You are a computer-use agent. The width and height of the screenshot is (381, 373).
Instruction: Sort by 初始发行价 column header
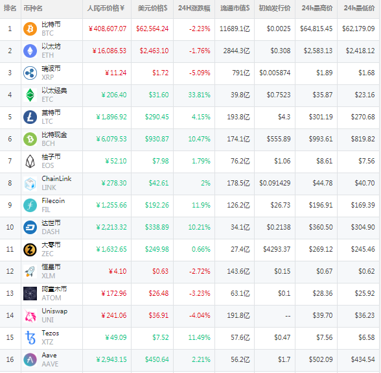pyautogui.click(x=275, y=8)
